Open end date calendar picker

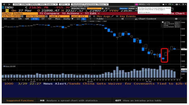pos(46,16)
